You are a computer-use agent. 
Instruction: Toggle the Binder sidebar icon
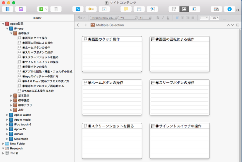pyautogui.click(x=7, y=9)
